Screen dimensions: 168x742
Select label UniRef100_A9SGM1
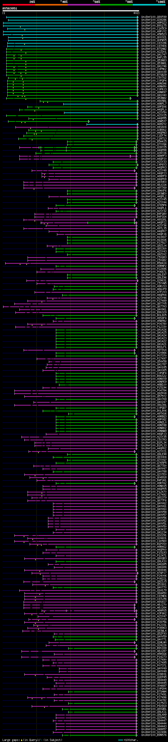point(154,220)
